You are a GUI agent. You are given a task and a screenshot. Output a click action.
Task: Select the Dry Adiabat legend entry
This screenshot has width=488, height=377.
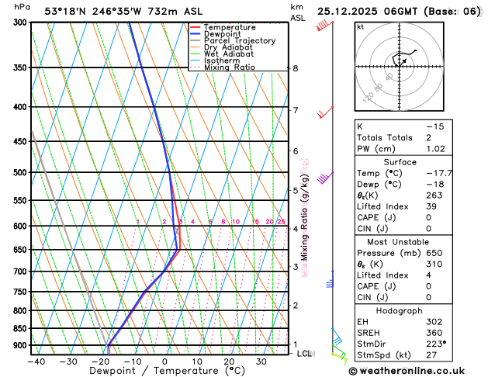228,47
